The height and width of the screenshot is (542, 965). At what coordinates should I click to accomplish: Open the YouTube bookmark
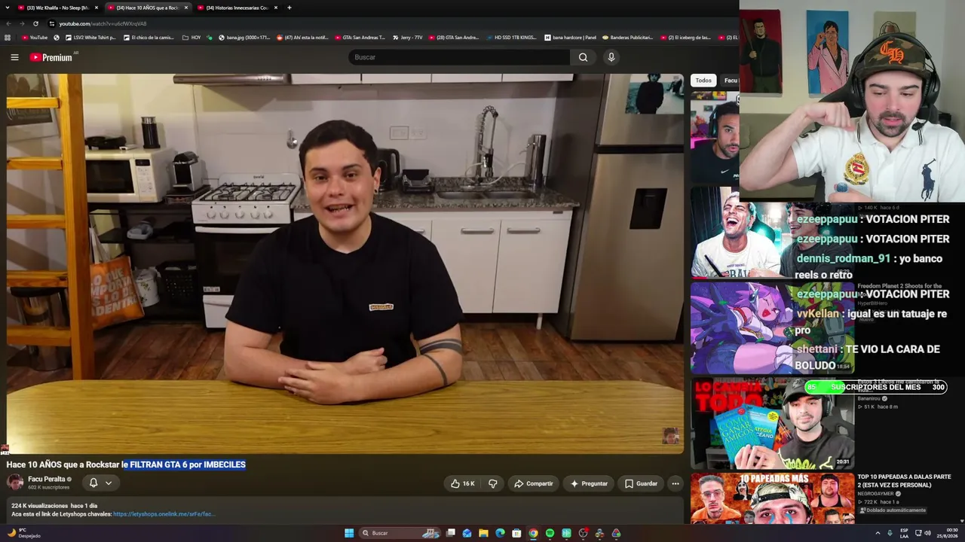coord(35,37)
